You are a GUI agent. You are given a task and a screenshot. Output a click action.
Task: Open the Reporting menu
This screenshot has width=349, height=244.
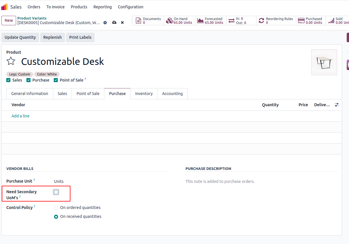point(103,7)
